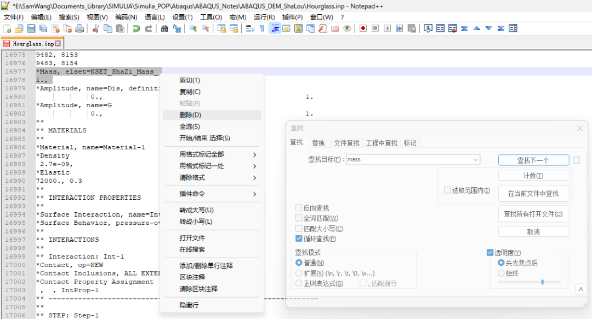Stop macro recording with the square icon
Screen dimensions: 592x319
click(x=375, y=28)
